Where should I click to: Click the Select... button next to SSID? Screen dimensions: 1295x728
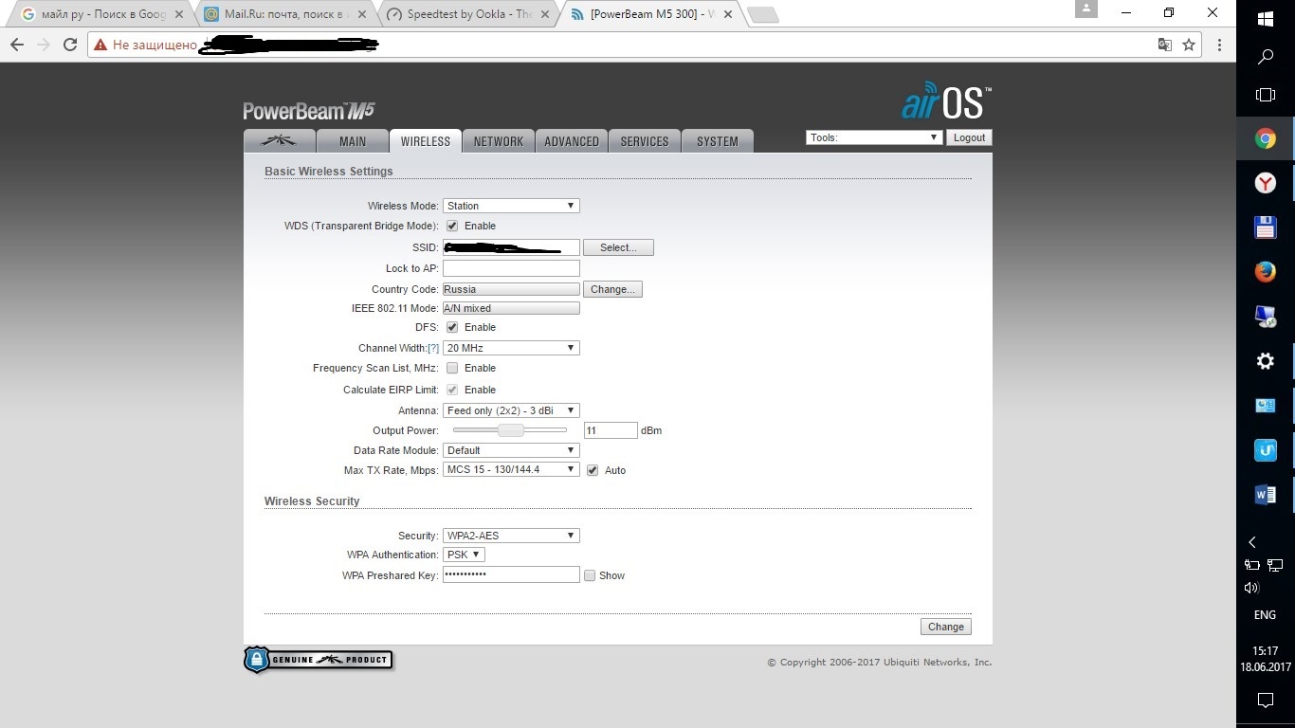pyautogui.click(x=618, y=247)
